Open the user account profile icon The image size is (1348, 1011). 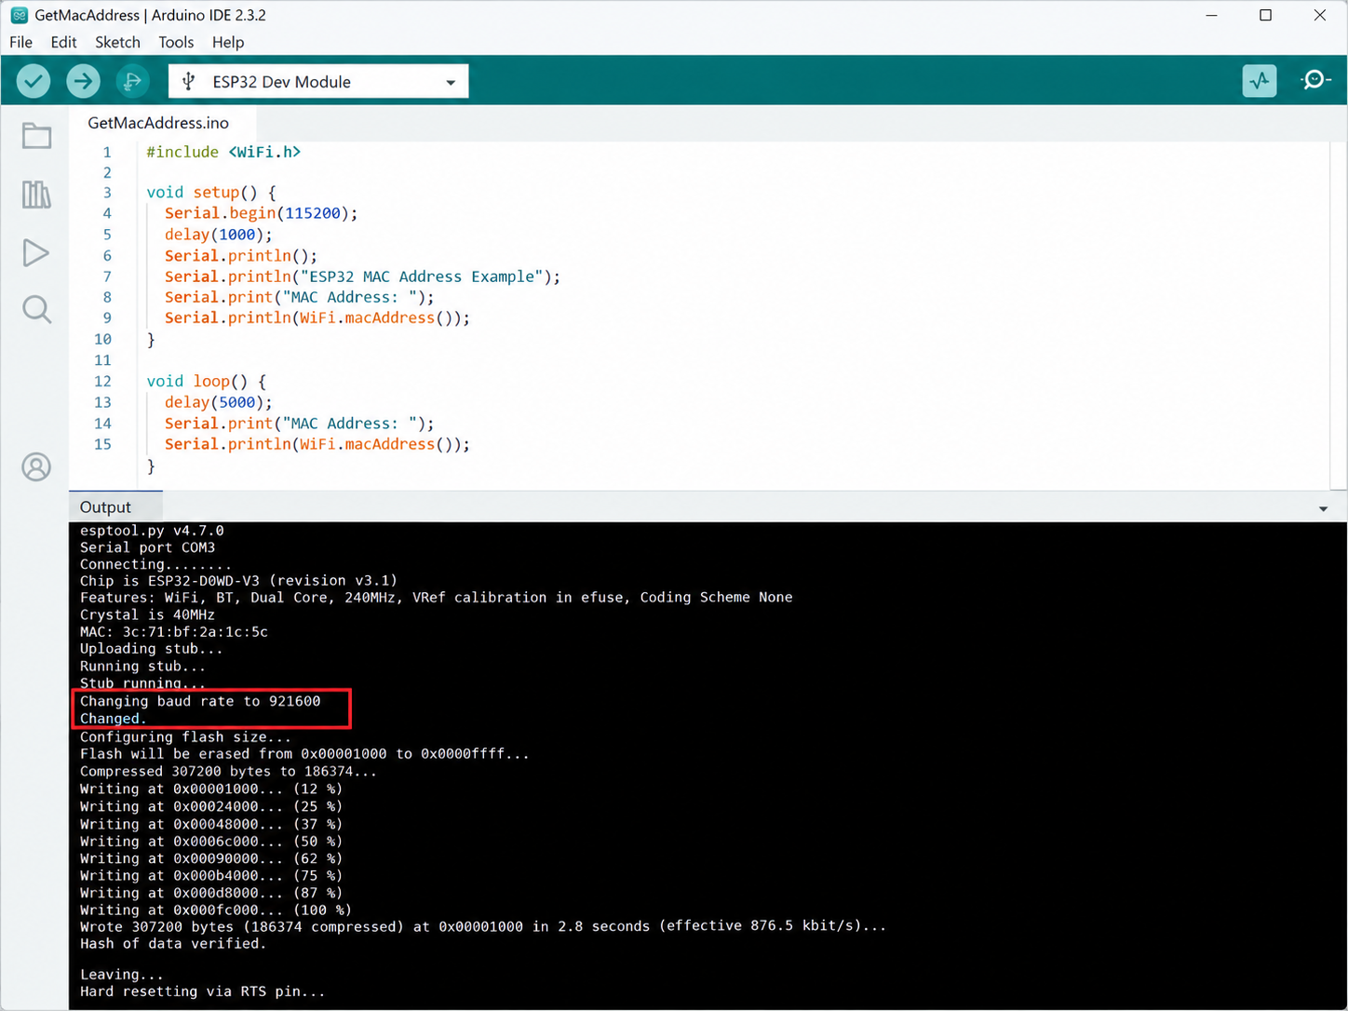pos(36,466)
